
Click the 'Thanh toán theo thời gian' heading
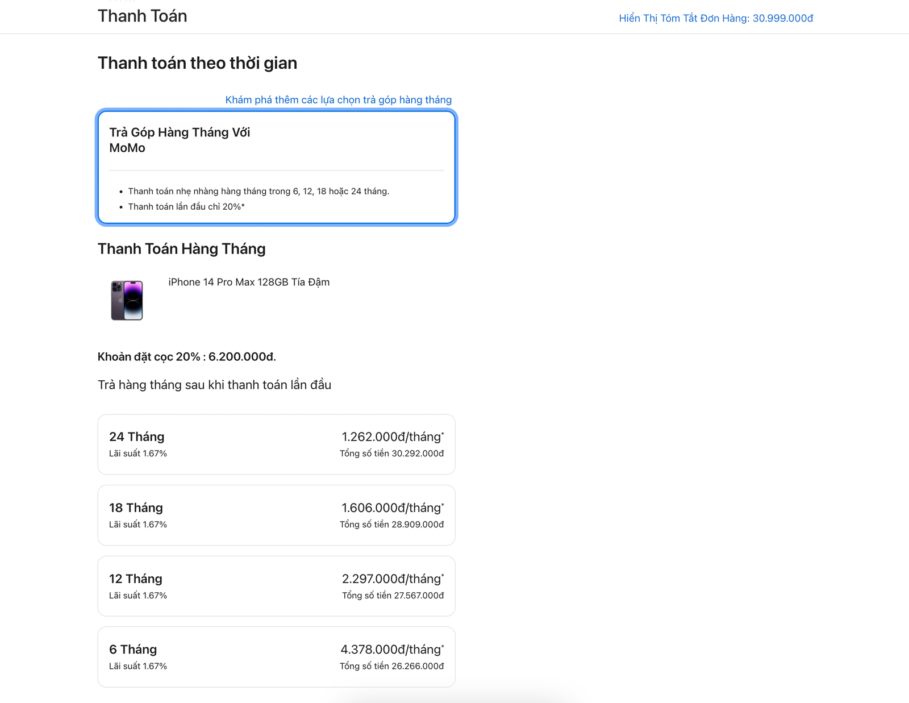[197, 63]
